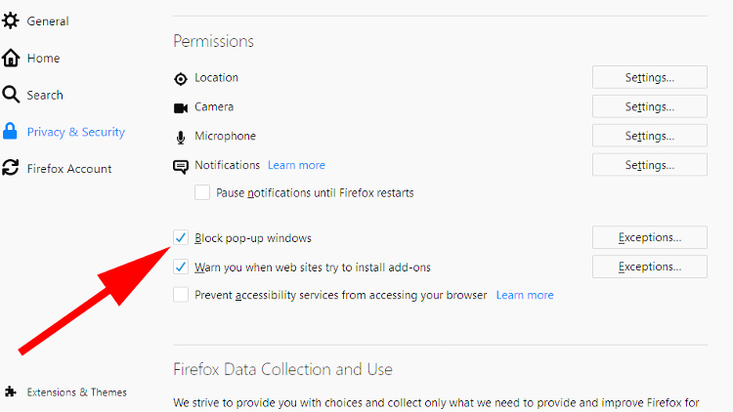Toggle Warn when sites install add-ons
Image resolution: width=733 pixels, height=412 pixels.
[x=181, y=267]
